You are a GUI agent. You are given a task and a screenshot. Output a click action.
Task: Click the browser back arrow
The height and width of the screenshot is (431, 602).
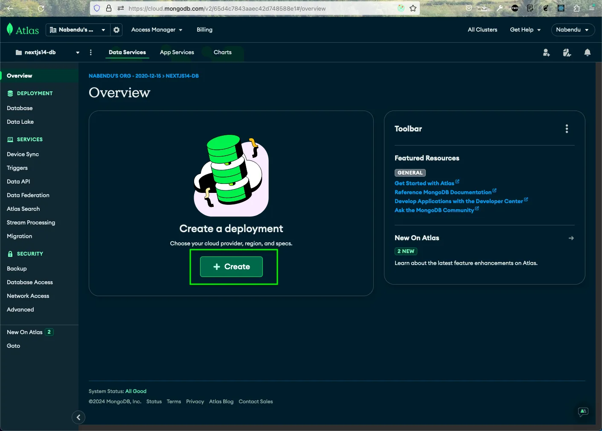[10, 8]
